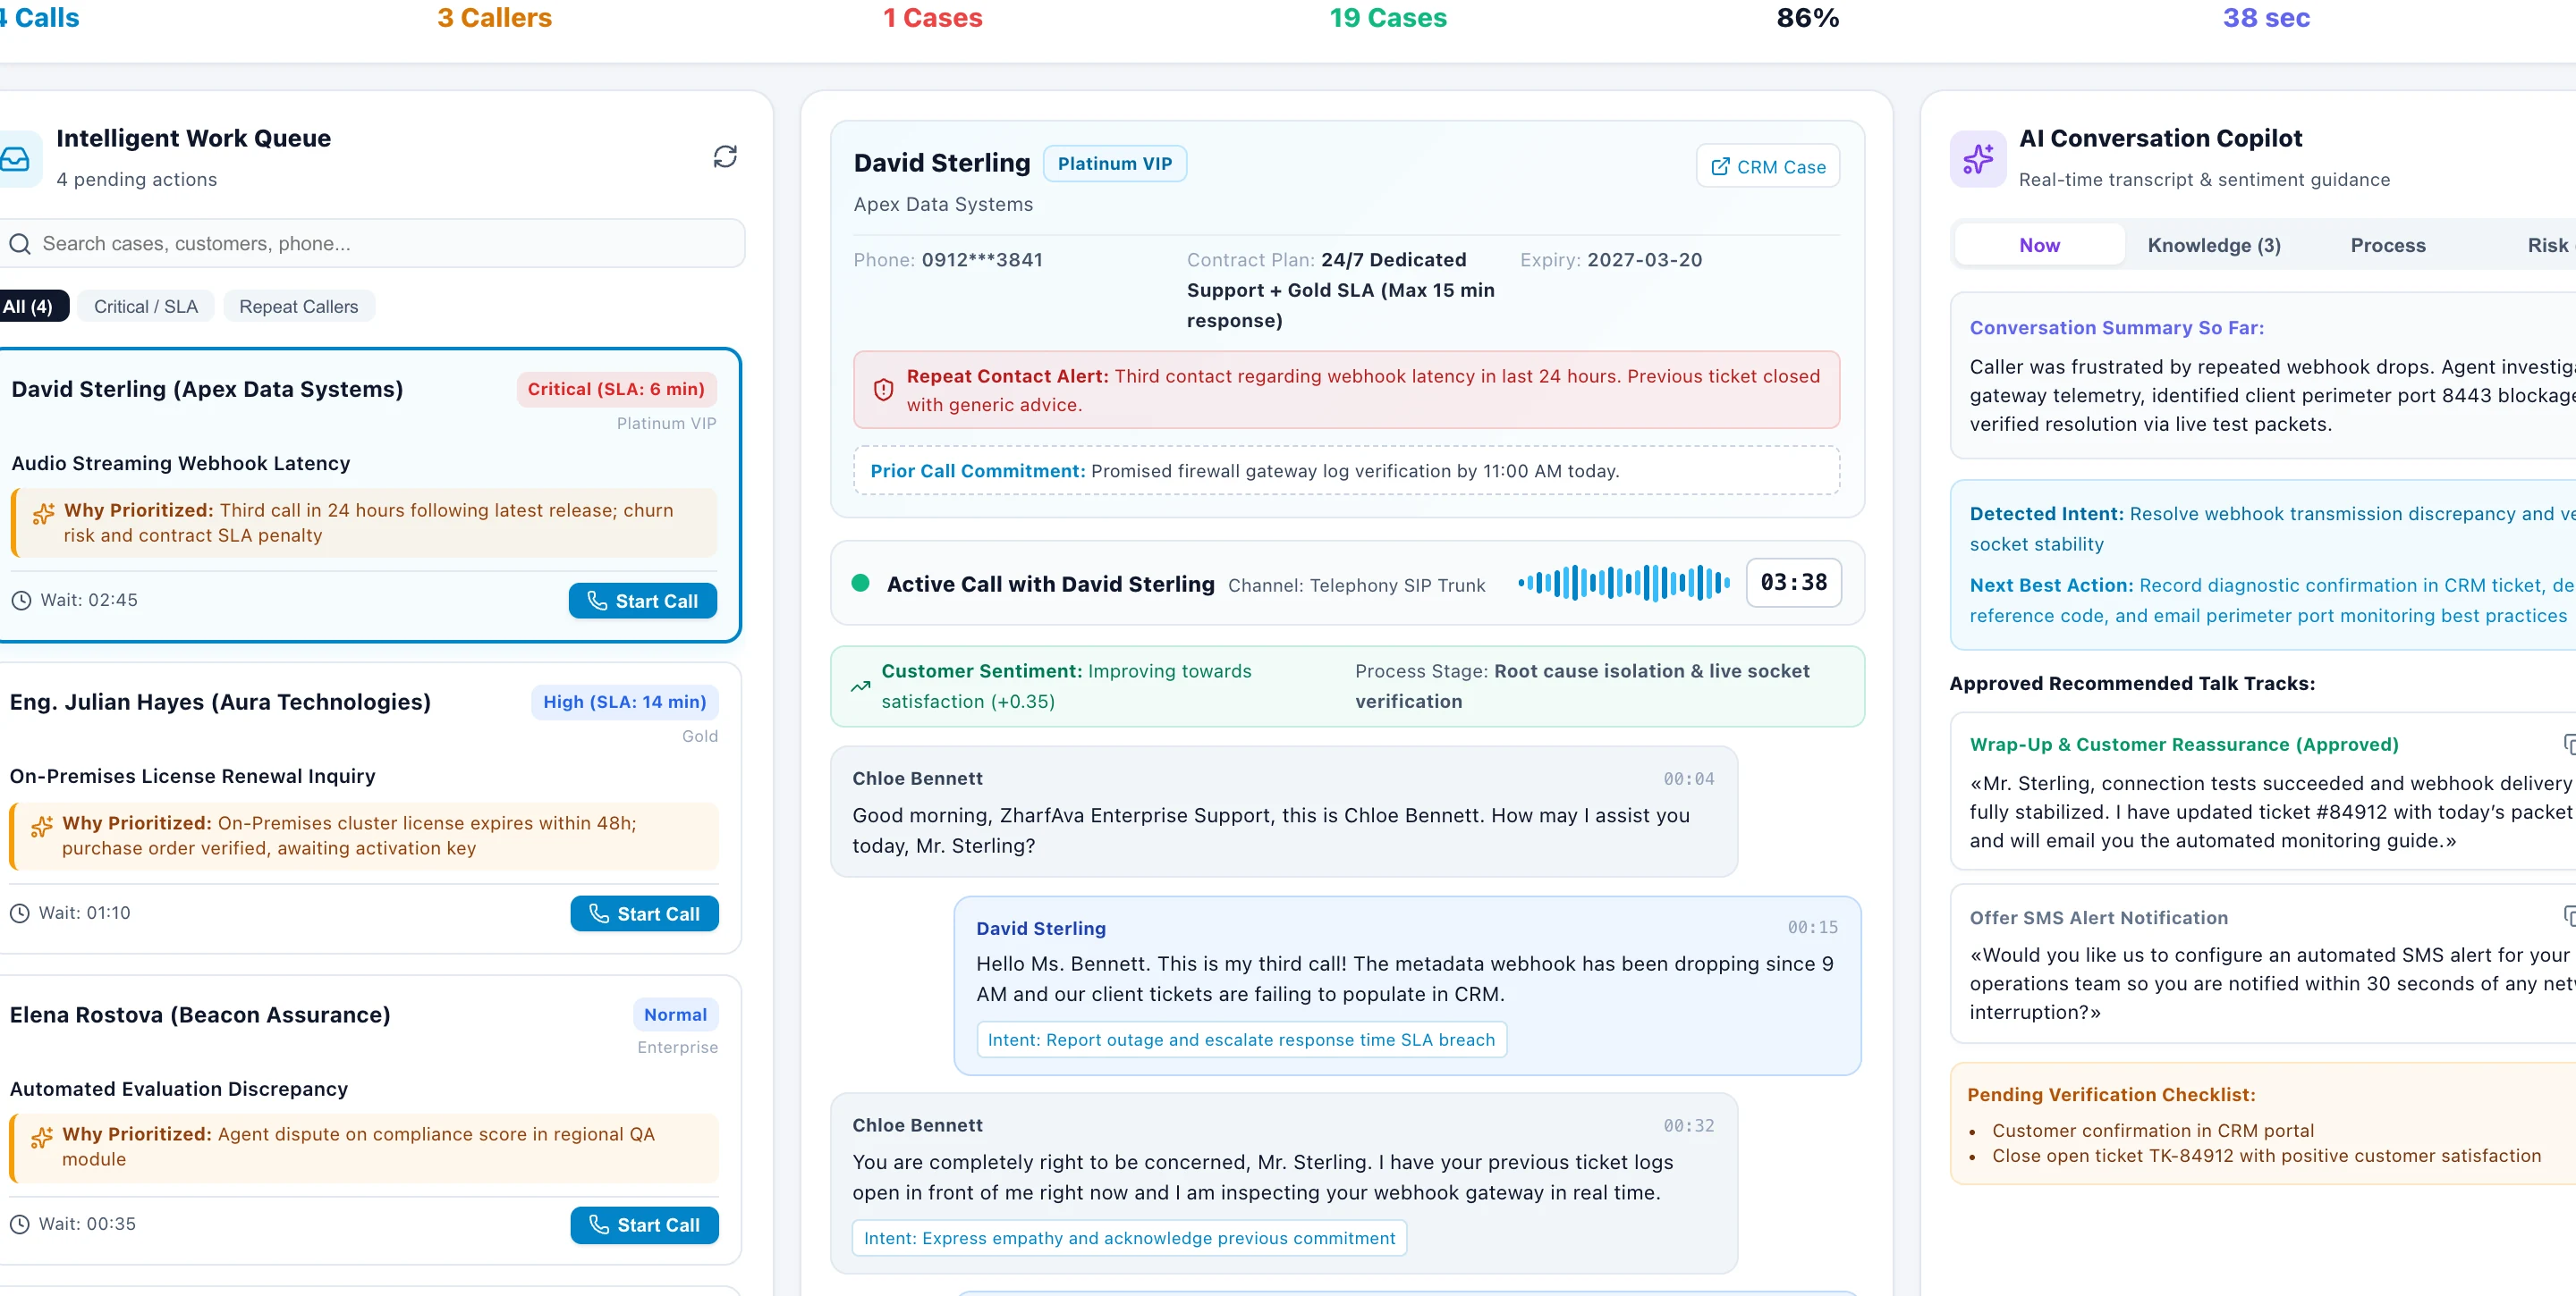Click the phone number 0912***3841

(982, 260)
